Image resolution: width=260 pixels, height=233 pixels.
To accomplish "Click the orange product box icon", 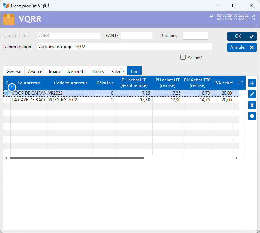I will point(8,19).
